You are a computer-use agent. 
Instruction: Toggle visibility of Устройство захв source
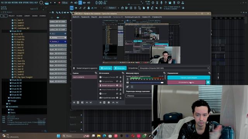coord(117,98)
